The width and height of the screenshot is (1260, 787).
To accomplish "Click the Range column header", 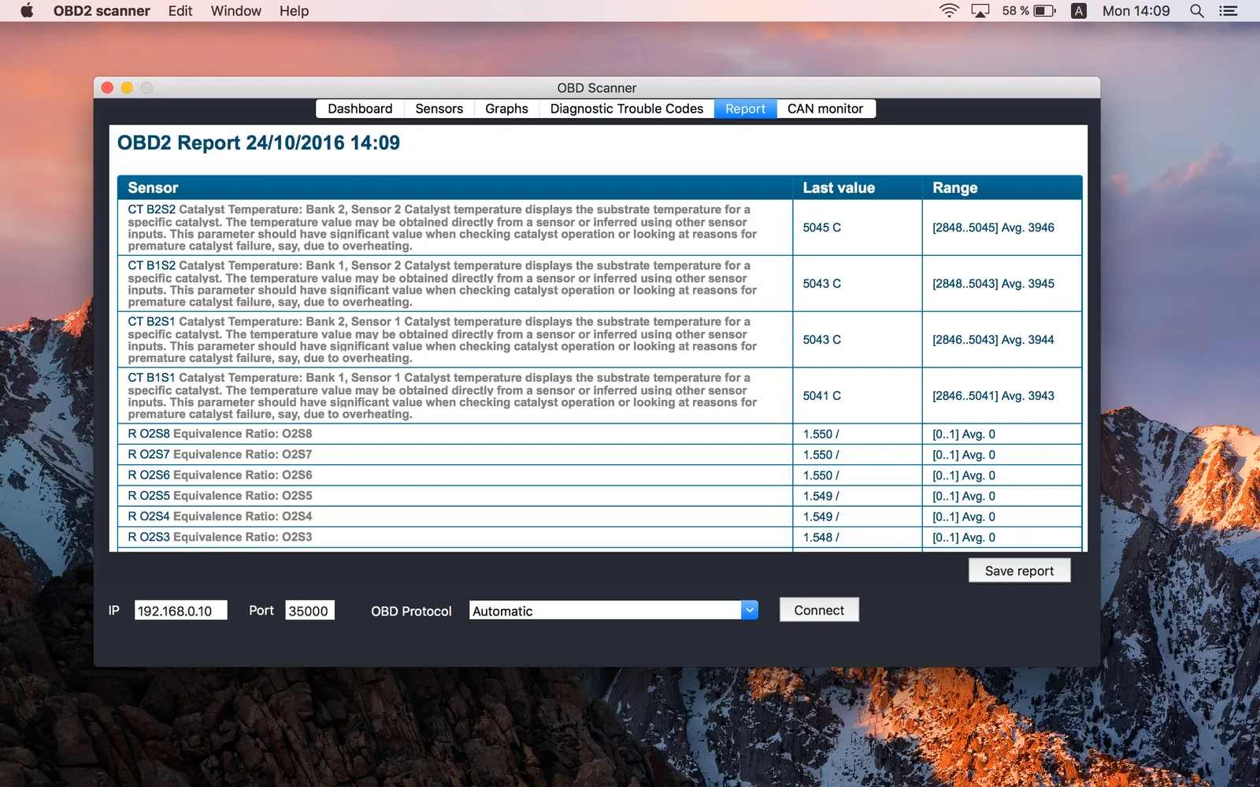I will (x=1002, y=187).
